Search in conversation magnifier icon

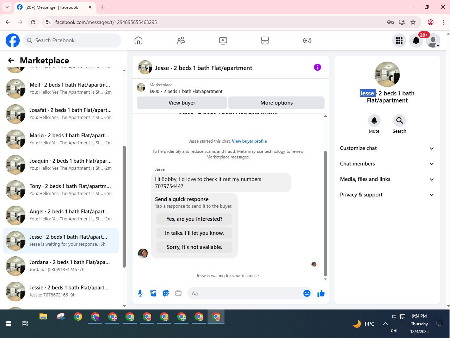[400, 120]
